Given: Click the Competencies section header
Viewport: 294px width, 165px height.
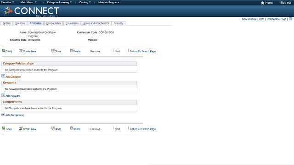Looking at the screenshot, I should click(69, 102).
